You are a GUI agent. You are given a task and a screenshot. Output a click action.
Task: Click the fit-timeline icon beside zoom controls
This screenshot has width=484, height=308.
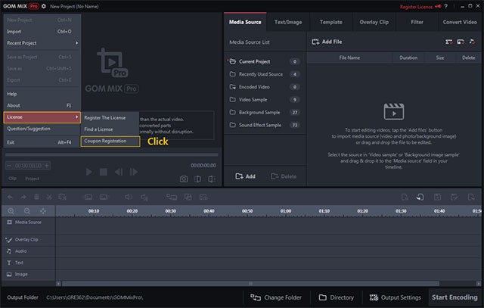coord(43,210)
